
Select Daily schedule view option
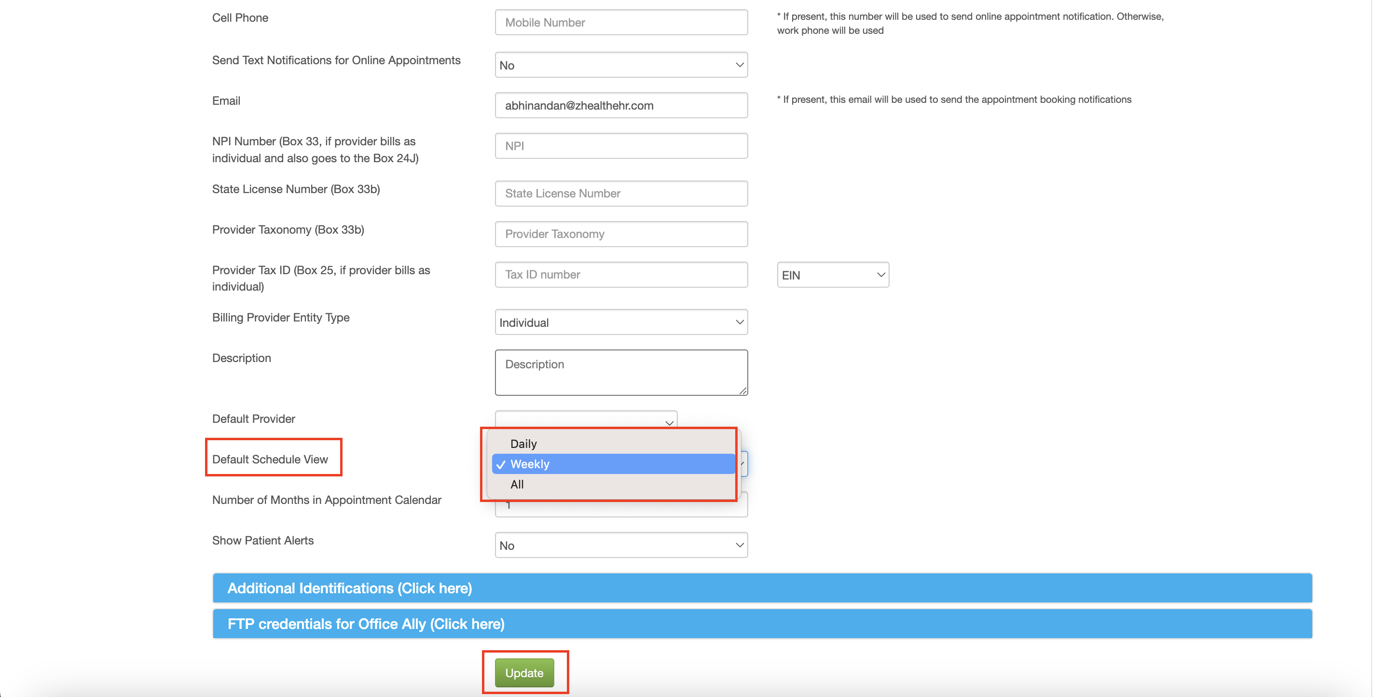(614, 444)
